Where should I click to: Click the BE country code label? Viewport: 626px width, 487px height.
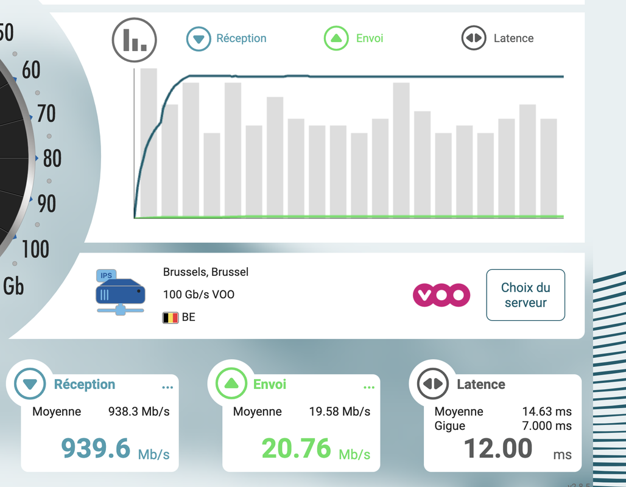point(188,317)
